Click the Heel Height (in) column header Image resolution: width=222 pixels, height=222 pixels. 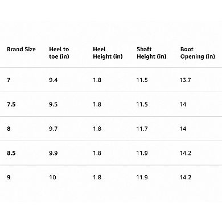108,53
